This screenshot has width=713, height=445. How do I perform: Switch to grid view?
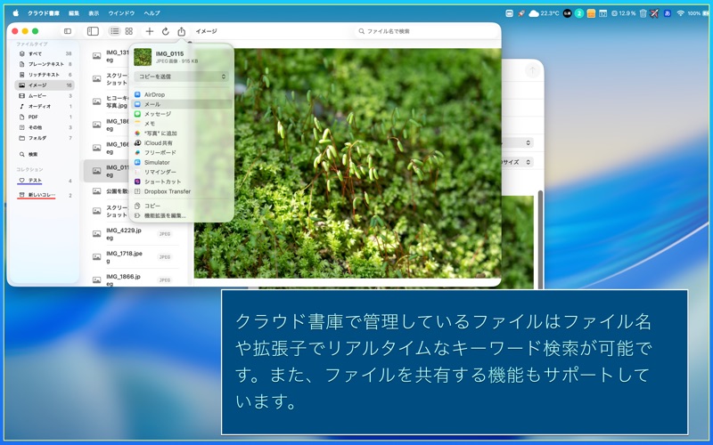click(x=129, y=31)
